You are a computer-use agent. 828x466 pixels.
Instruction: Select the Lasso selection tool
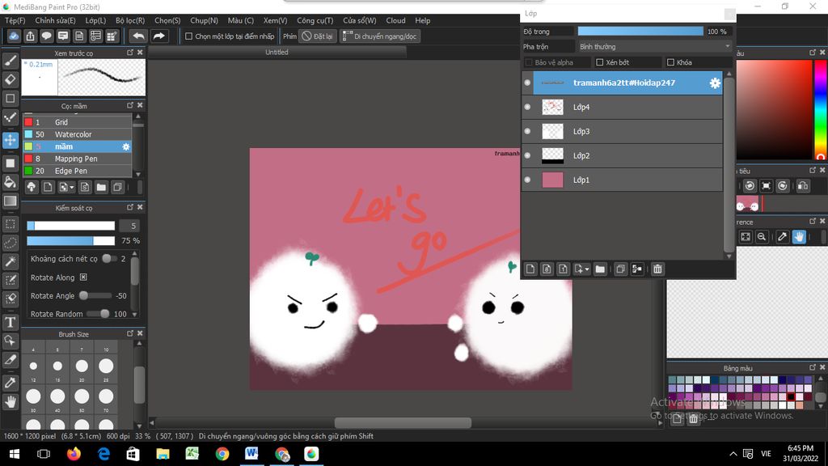coord(10,243)
